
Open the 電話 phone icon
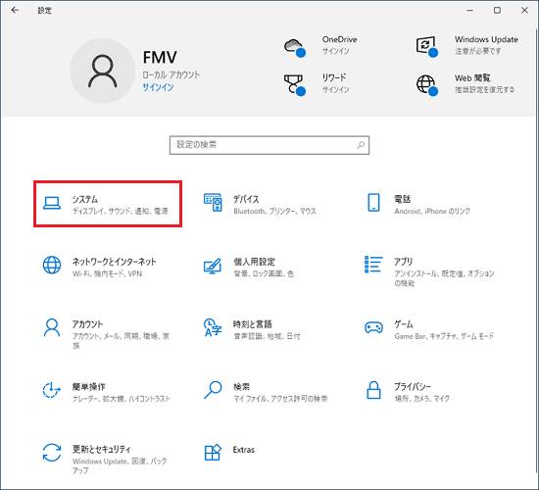pos(373,203)
